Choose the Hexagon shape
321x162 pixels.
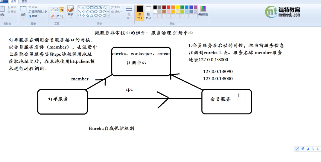click(x=92, y=12)
